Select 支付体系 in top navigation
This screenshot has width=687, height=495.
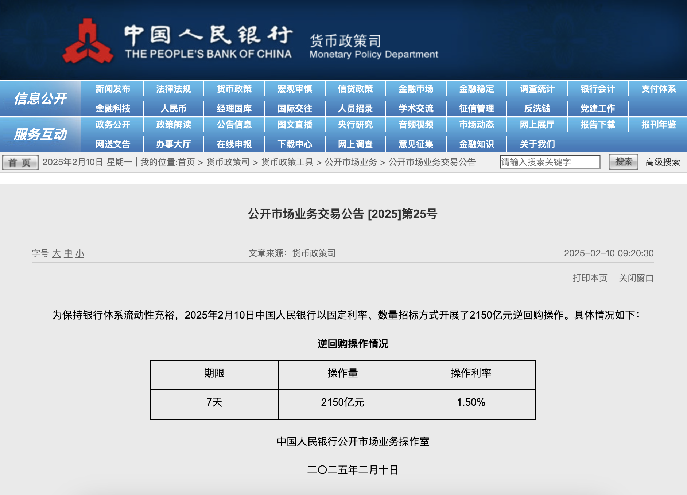coord(658,89)
